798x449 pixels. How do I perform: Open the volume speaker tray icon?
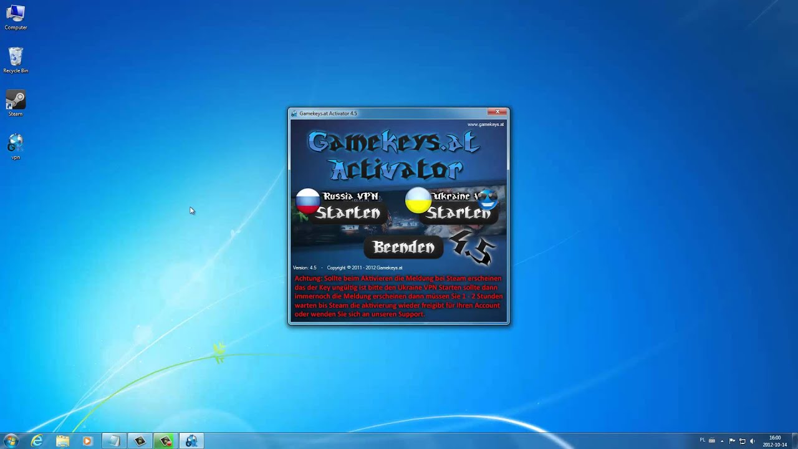pos(752,441)
